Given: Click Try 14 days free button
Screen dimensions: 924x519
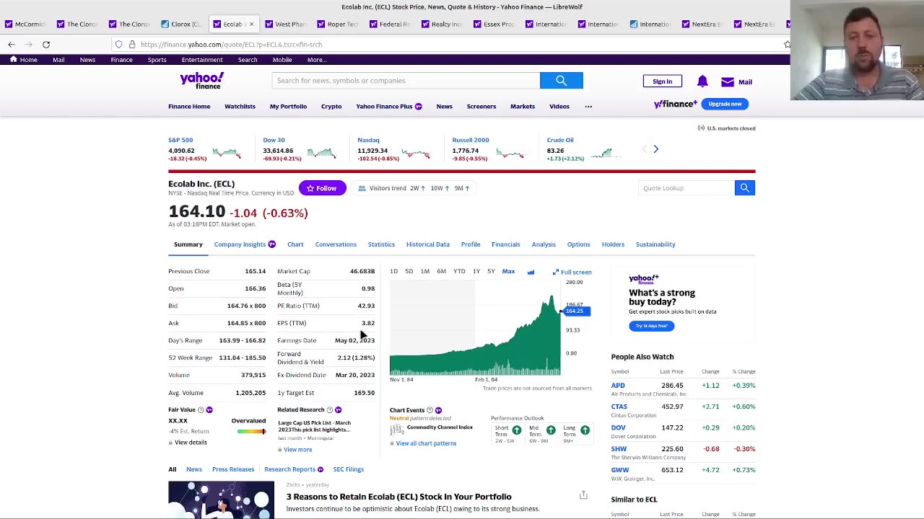Looking at the screenshot, I should [x=651, y=326].
